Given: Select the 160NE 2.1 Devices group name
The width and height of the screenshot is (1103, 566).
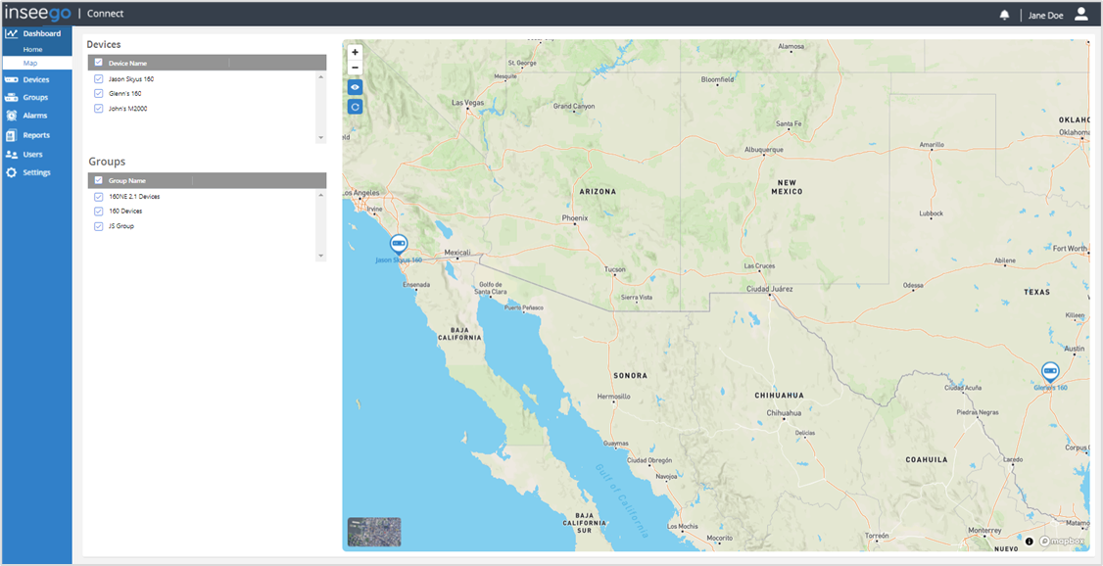Looking at the screenshot, I should 134,196.
